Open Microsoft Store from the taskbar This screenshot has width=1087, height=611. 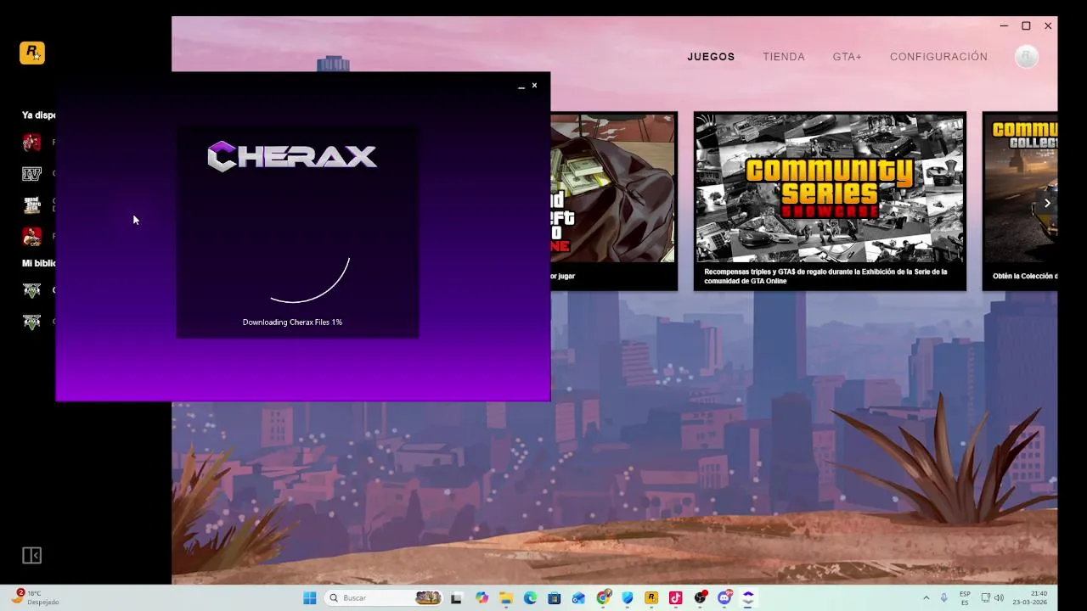tap(555, 598)
